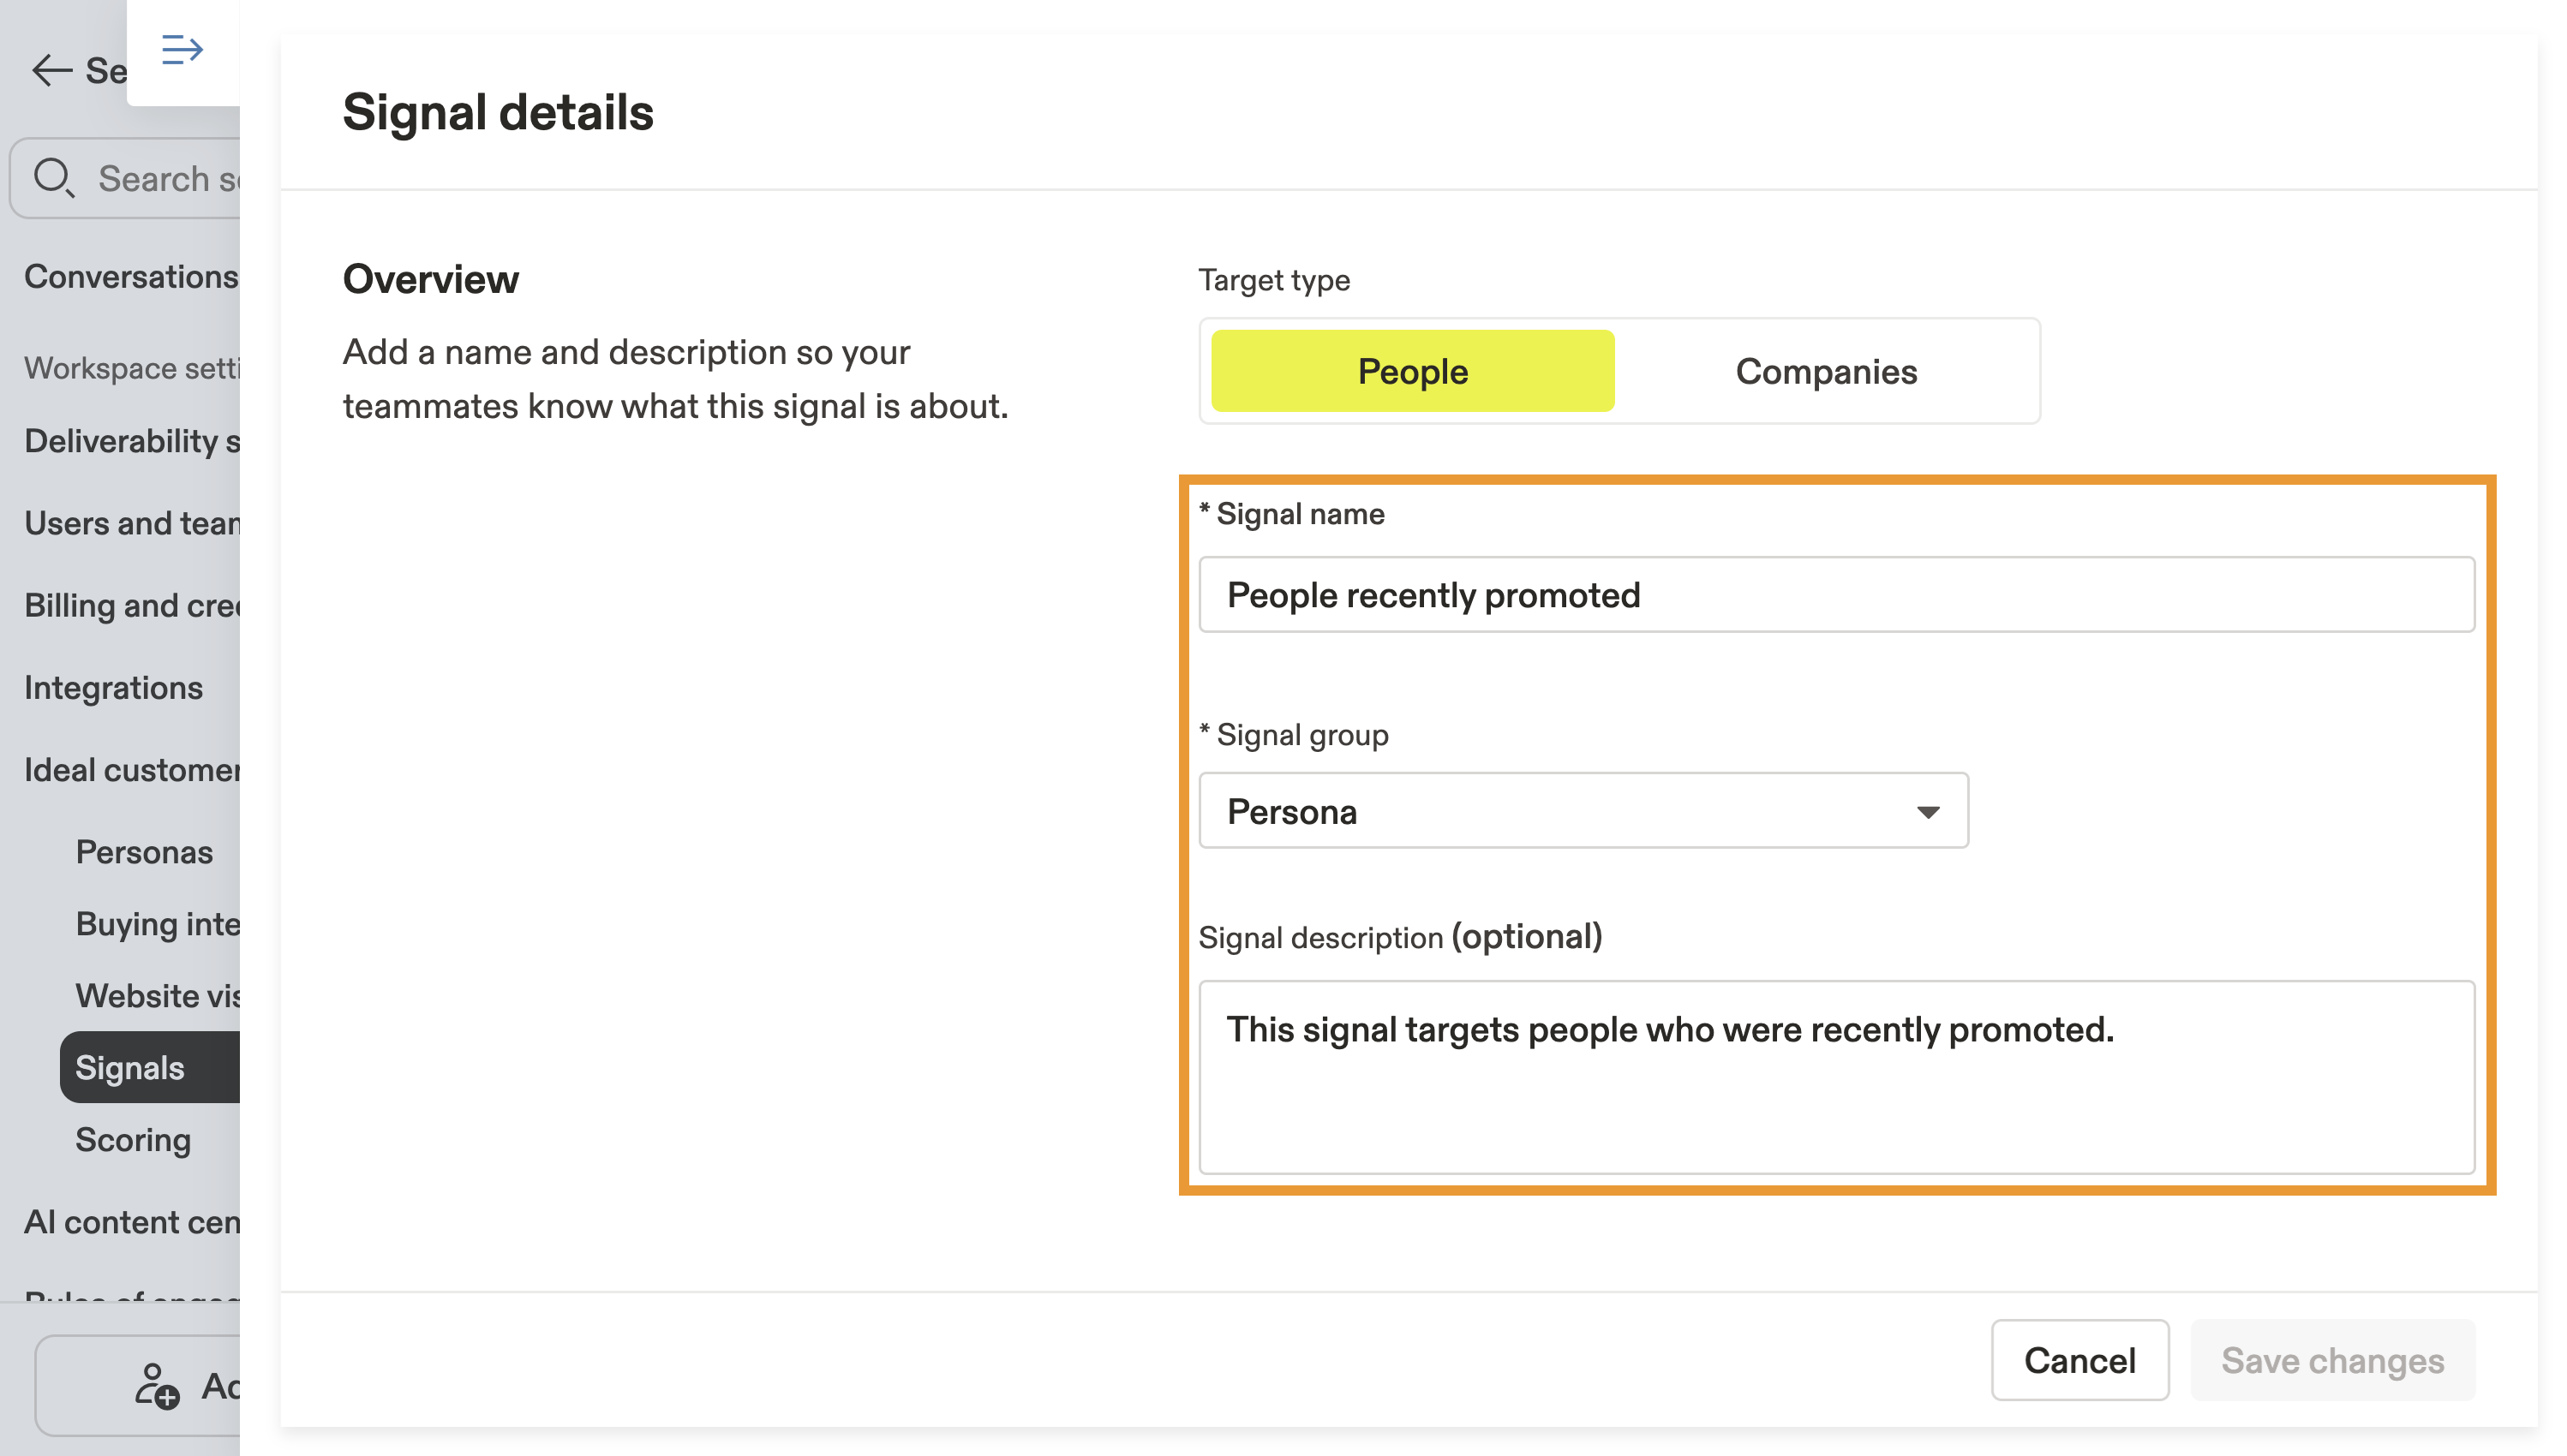This screenshot has width=2567, height=1456.
Task: Go to Integrations settings
Action: point(113,688)
